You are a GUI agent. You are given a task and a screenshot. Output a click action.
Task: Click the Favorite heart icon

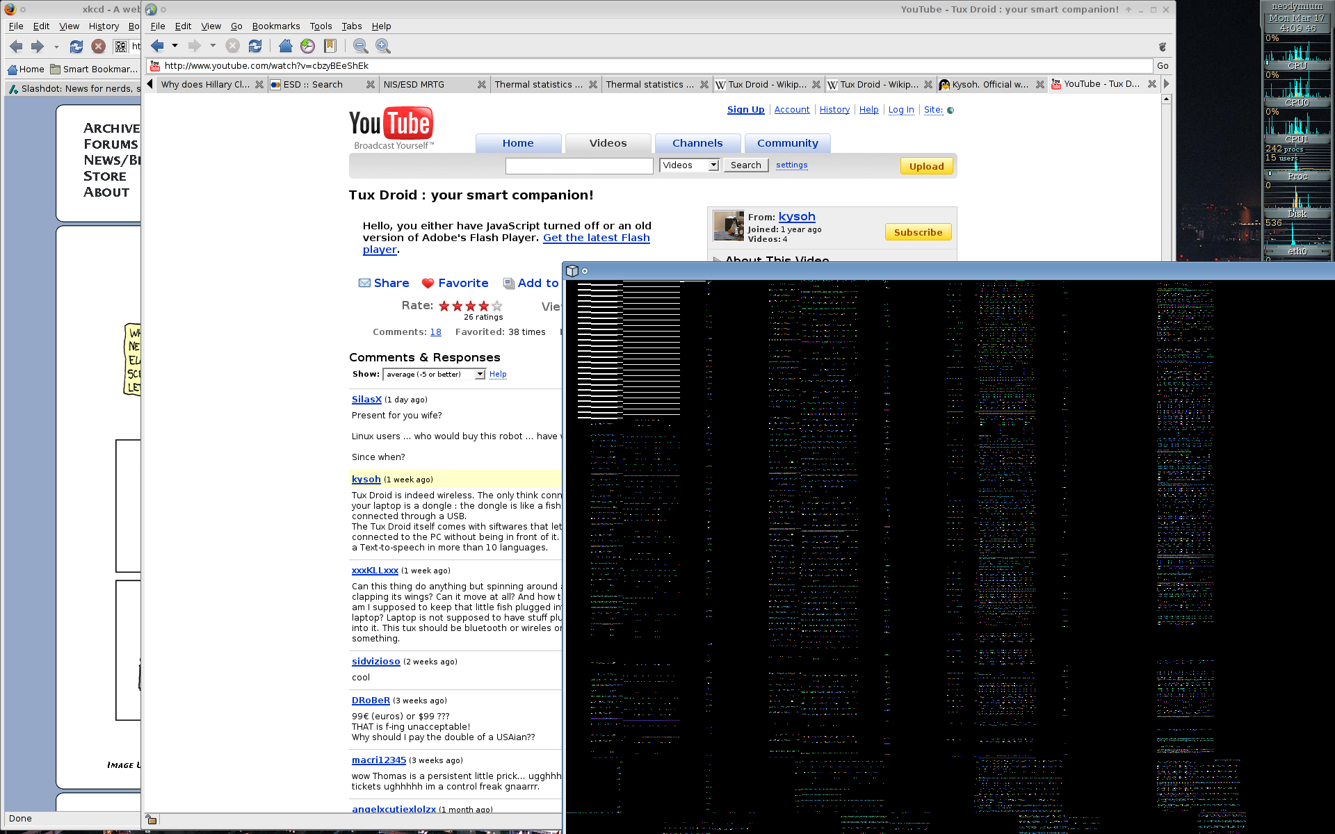pos(428,283)
